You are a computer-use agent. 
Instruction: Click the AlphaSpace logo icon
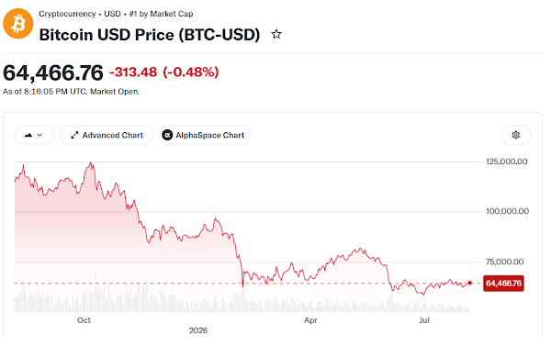point(167,135)
